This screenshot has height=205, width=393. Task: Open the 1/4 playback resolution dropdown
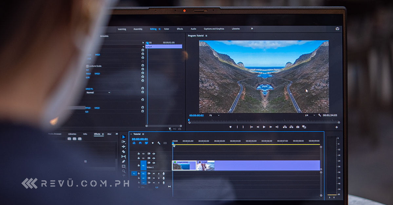pos(310,115)
